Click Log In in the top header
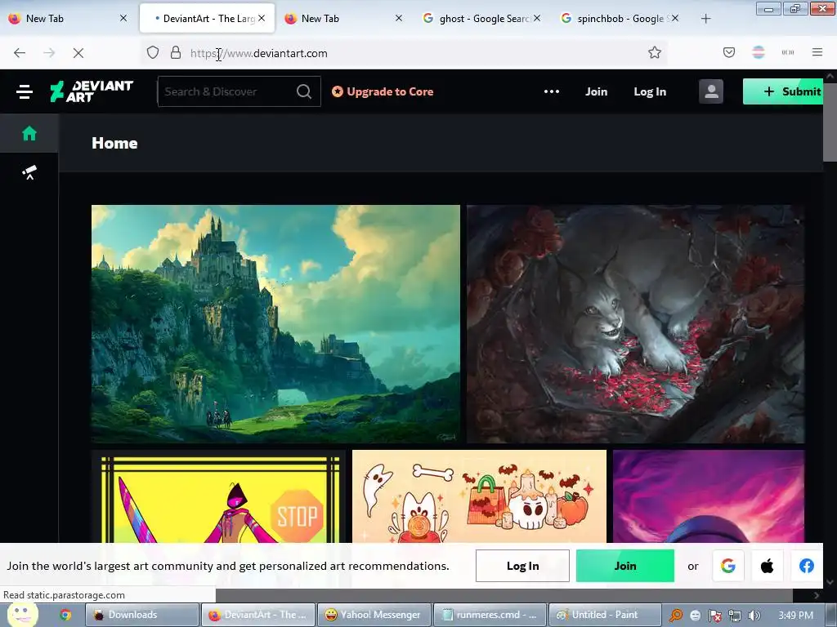Image resolution: width=837 pixels, height=627 pixels. coord(650,91)
